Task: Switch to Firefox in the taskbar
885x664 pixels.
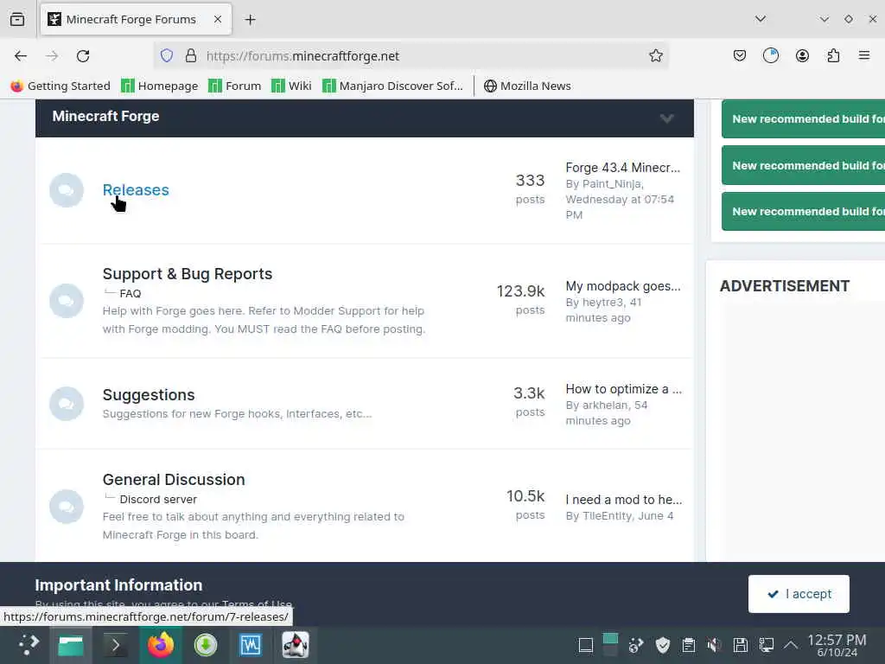Action: click(161, 645)
